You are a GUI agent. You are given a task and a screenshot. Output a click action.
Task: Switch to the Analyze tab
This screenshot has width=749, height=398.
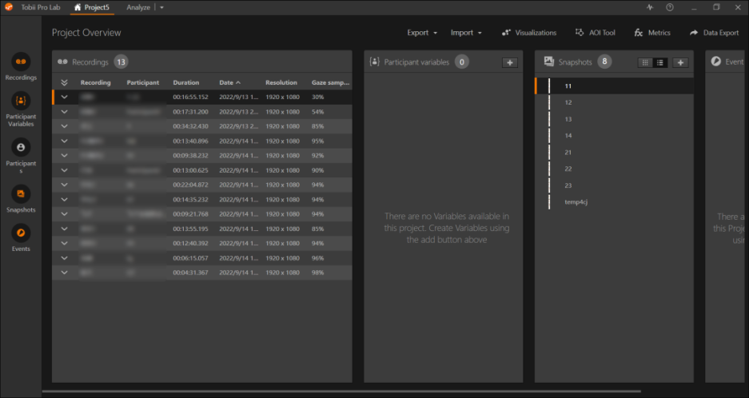(138, 8)
